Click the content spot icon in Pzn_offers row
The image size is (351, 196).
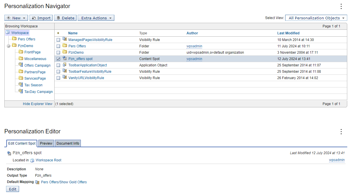[65, 59]
